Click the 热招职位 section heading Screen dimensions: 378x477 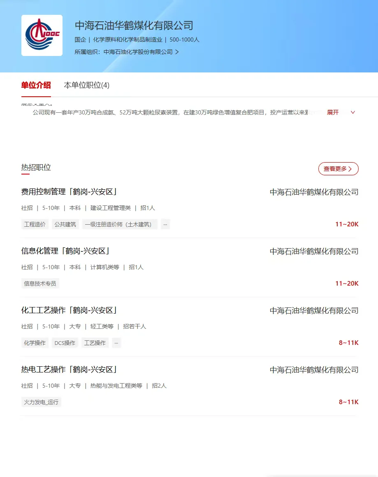[36, 168]
